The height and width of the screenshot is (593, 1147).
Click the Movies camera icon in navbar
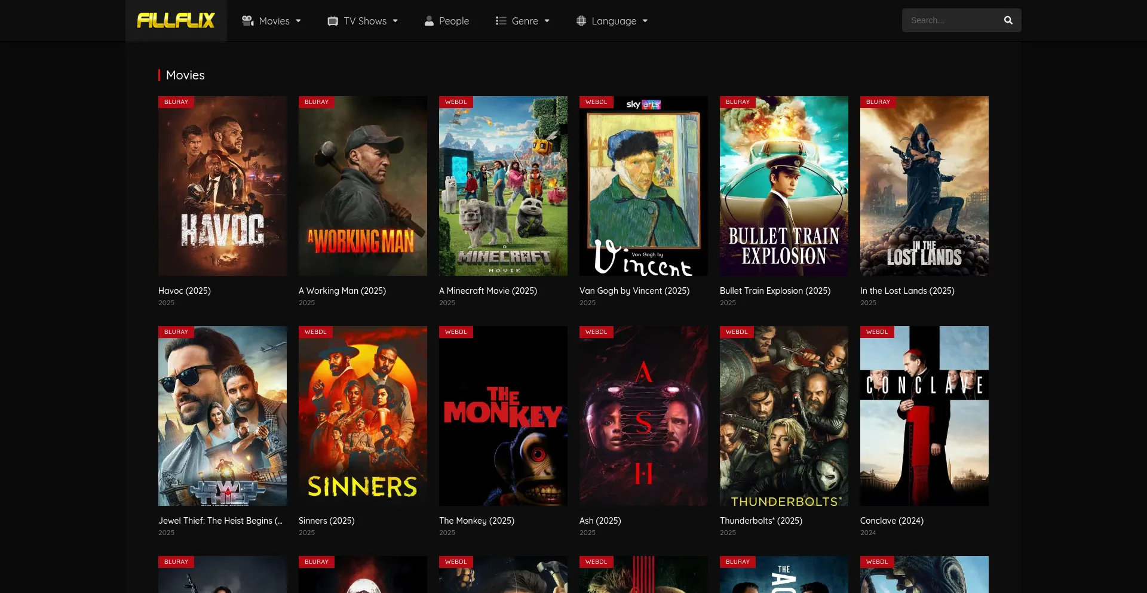click(x=248, y=20)
